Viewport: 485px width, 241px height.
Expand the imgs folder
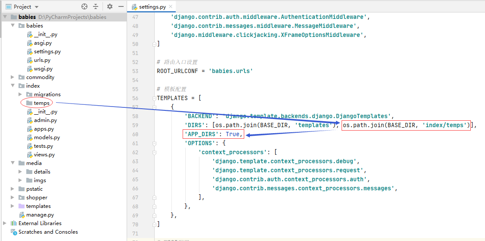point(20,180)
